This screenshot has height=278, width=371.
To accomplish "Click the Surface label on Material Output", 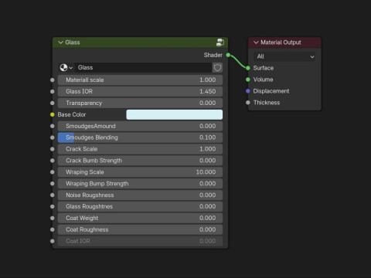I will click(264, 68).
